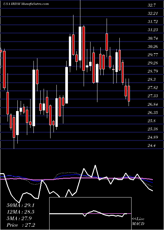Click the 24.4 price axis label
The image size is (164, 230).
coord(152,146)
